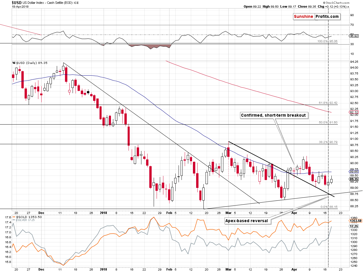
Task: Click the "50.0%: 91.60" Fibonacci label
Action: (x=328, y=123)
